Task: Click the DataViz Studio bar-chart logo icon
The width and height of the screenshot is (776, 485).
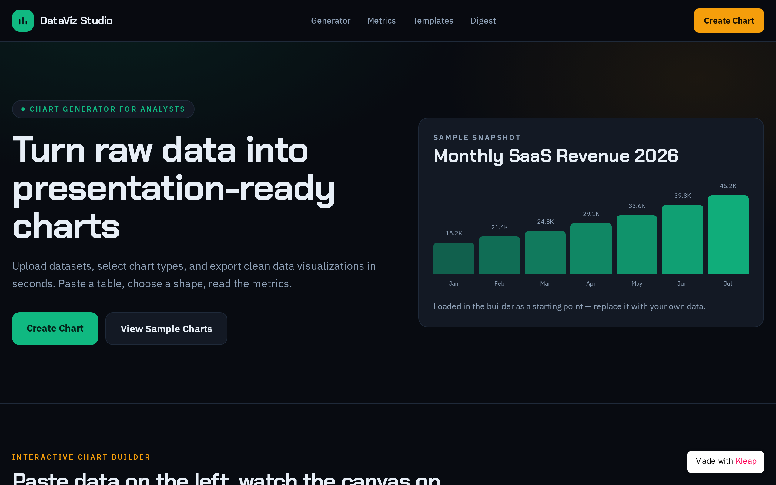Action: coord(23,21)
